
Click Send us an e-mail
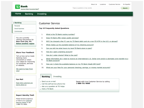point(49,81)
